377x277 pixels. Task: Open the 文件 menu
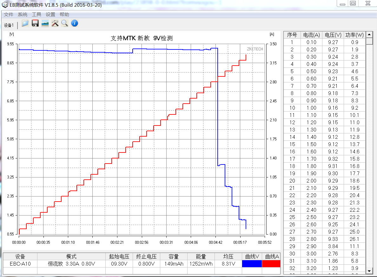[x=9, y=14]
